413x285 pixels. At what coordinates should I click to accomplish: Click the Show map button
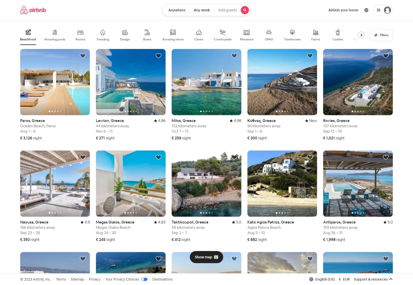click(x=206, y=257)
